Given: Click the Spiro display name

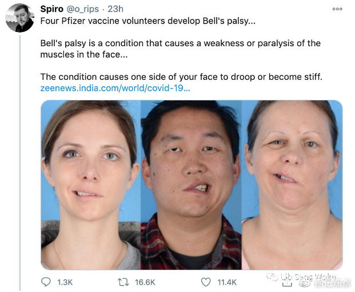Looking at the screenshot, I should (52, 9).
